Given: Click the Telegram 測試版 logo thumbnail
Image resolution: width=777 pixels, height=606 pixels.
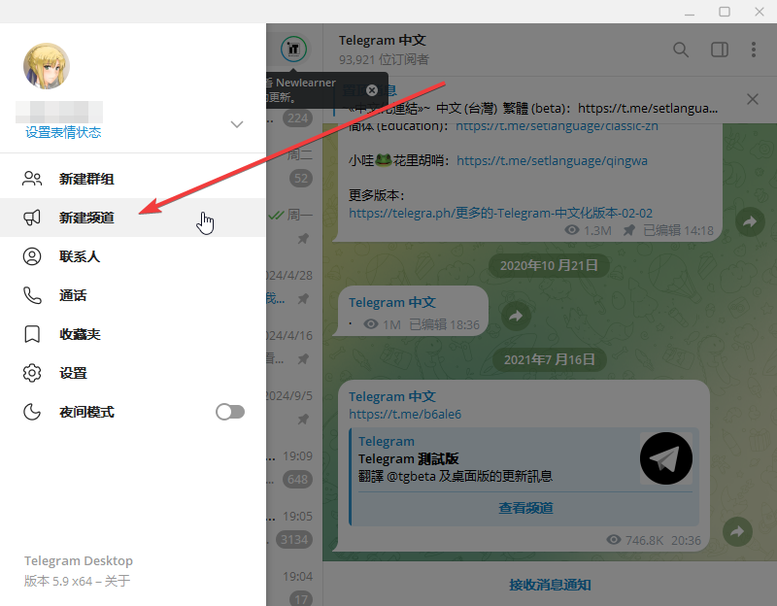Looking at the screenshot, I should (x=666, y=458).
